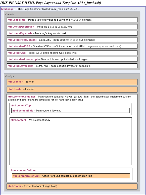The width and height of the screenshot is (146, 195).
Task: Click the html.page container label
Action: tap(7, 9)
